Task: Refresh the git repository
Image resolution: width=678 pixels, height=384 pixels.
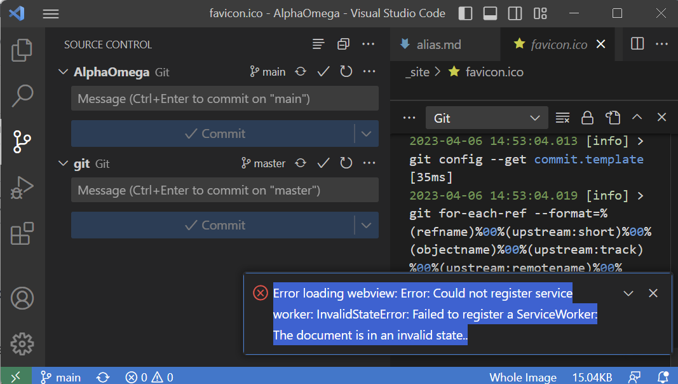Action: click(x=346, y=163)
